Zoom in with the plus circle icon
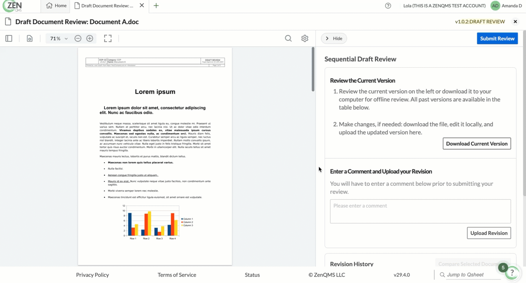The height and width of the screenshot is (283, 526). pyautogui.click(x=90, y=38)
